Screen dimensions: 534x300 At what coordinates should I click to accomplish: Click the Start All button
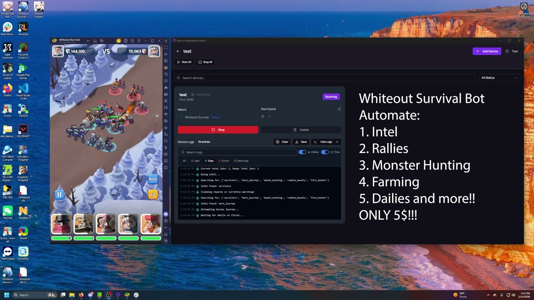pos(184,62)
